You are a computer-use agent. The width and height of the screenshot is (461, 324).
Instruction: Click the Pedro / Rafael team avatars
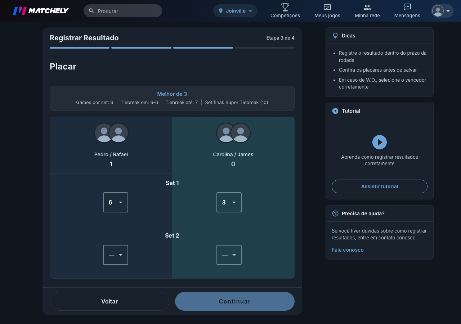click(111, 133)
